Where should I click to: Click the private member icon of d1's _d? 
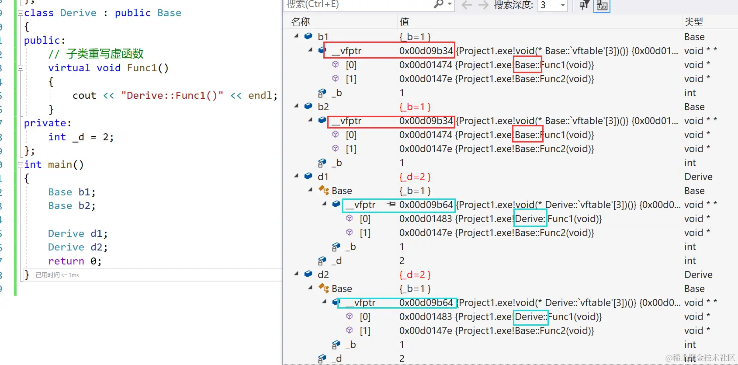(x=322, y=261)
